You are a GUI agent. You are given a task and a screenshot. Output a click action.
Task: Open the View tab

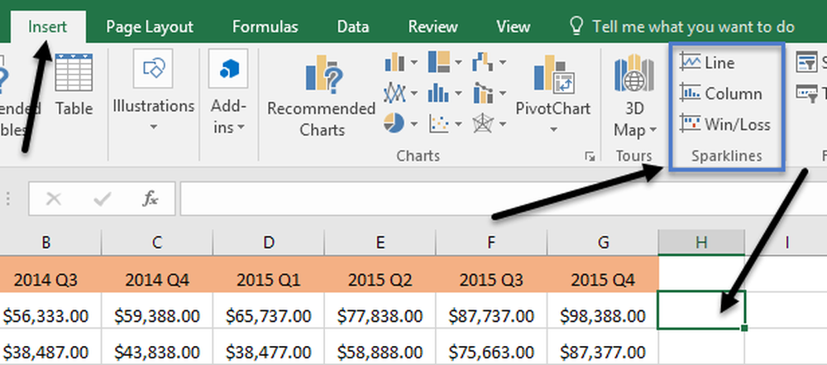(514, 26)
